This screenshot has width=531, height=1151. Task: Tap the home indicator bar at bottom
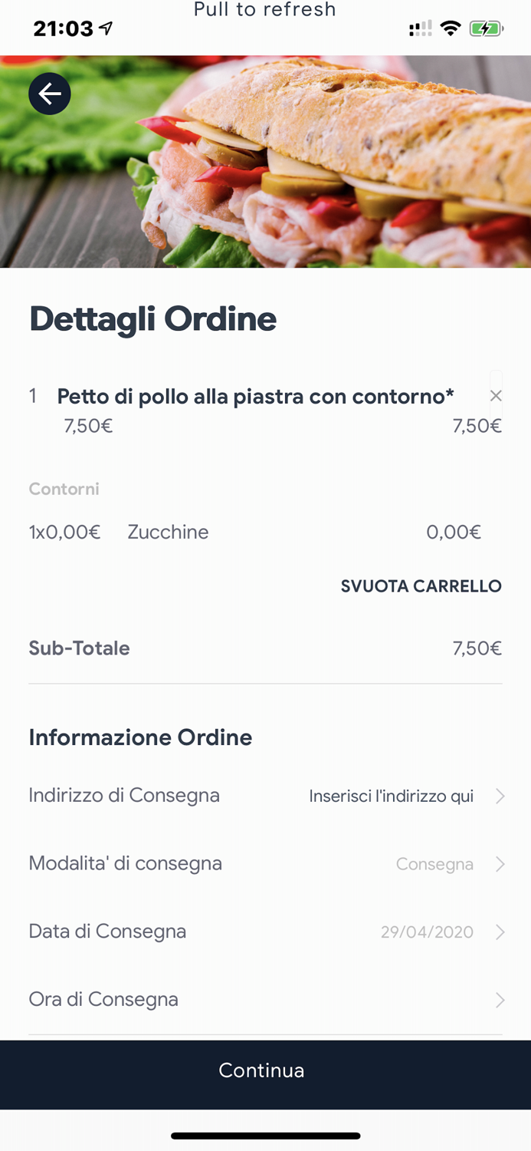click(265, 1135)
